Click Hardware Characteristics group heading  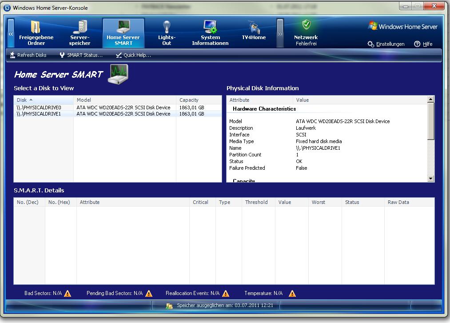264,109
